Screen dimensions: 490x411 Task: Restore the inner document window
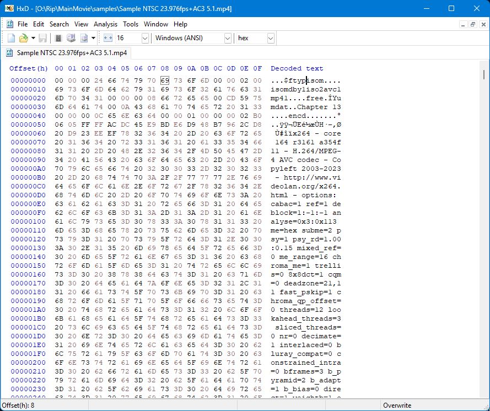(473, 24)
